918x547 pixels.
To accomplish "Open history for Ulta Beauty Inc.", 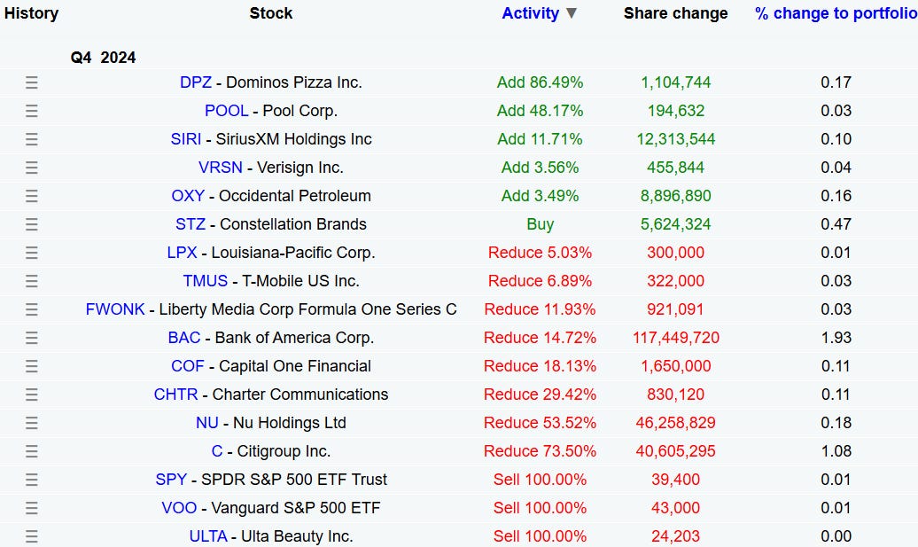I will 31,535.
